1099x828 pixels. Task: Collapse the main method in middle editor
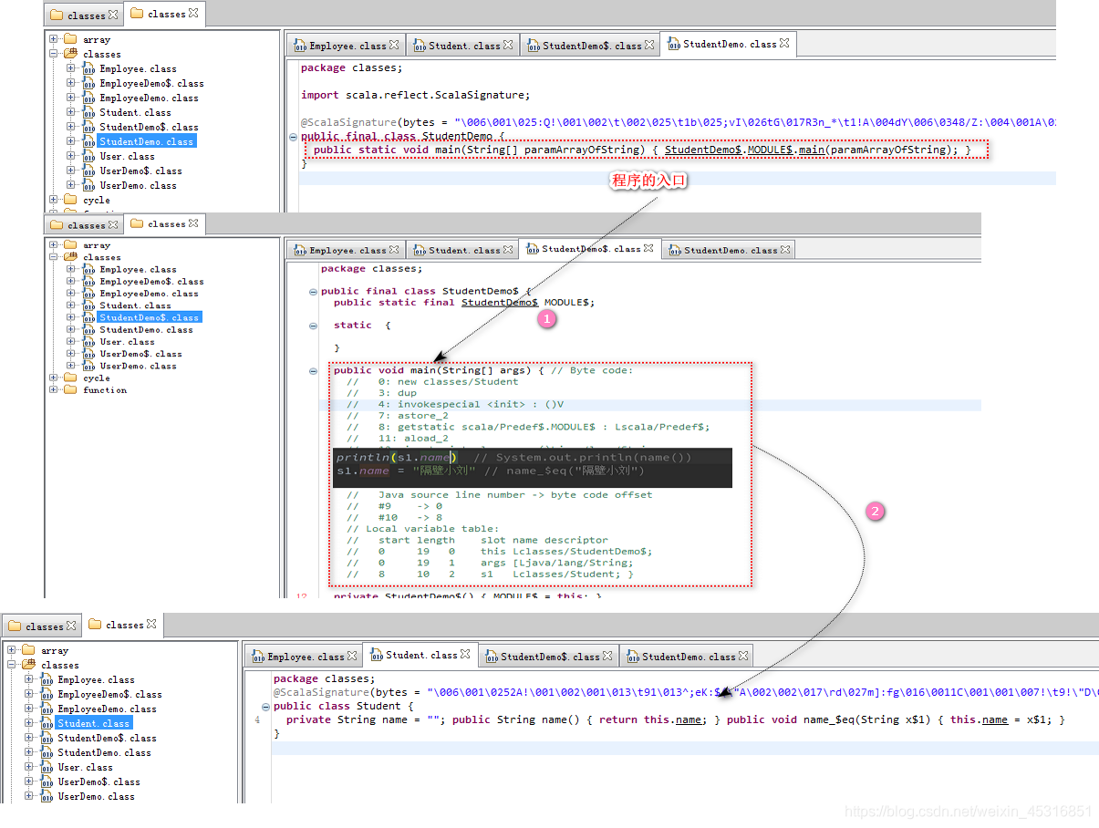314,370
